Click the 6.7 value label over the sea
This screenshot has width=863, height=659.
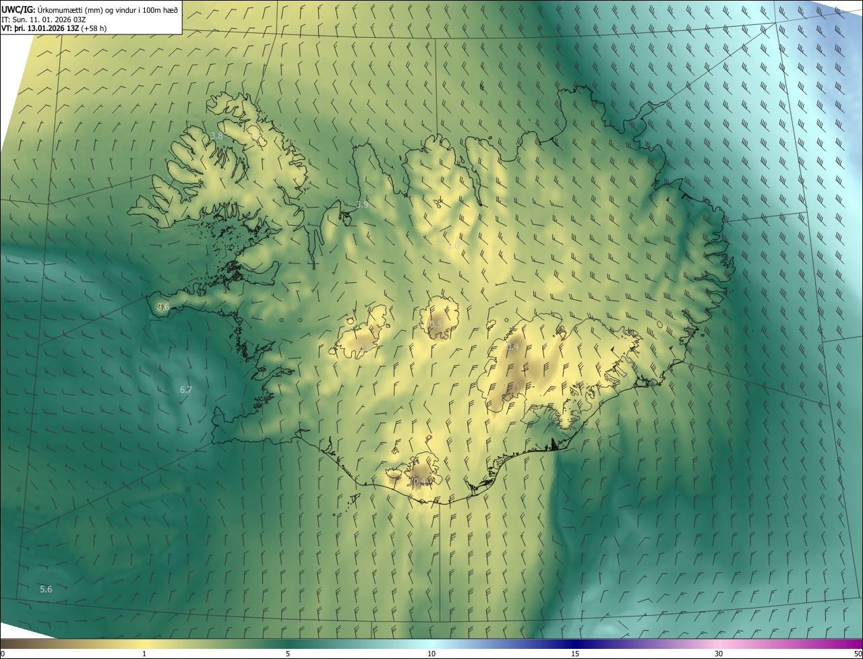click(186, 389)
